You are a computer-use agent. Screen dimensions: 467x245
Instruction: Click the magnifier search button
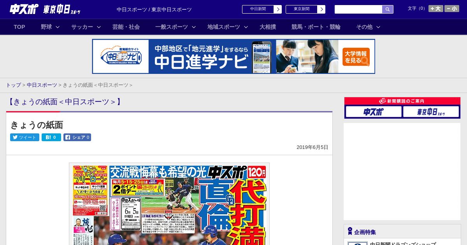click(x=388, y=9)
